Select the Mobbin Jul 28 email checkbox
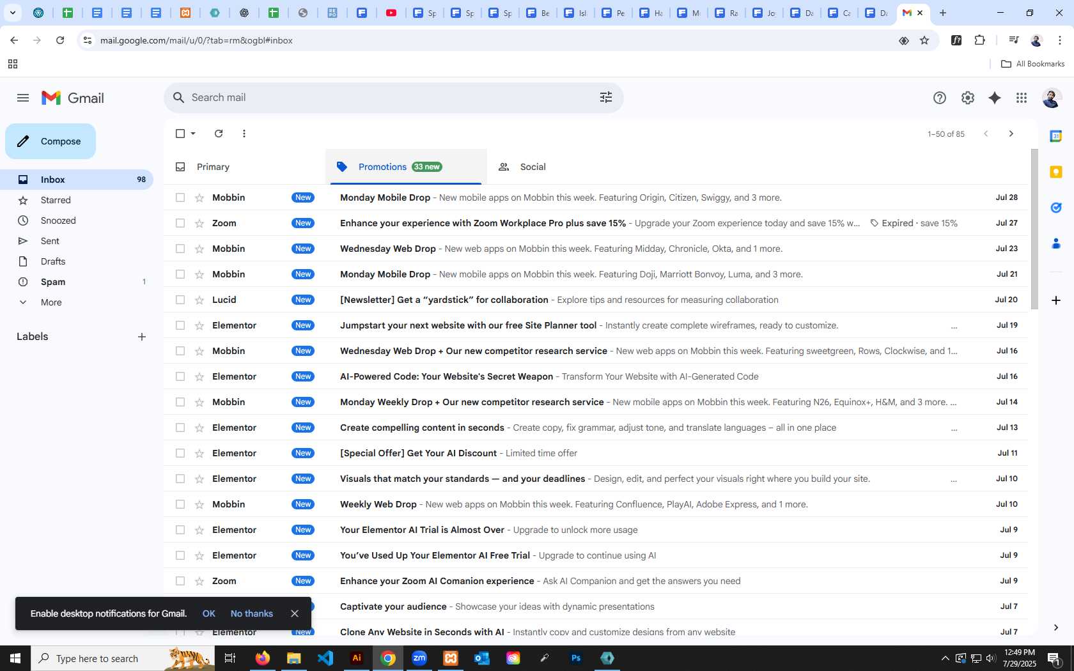The image size is (1074, 671). (x=180, y=197)
